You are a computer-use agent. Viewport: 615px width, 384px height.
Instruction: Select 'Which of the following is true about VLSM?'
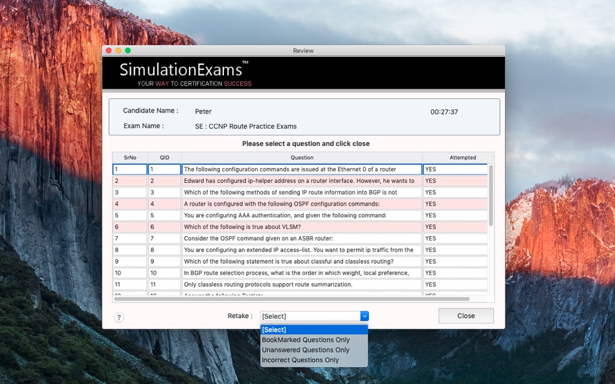click(302, 227)
